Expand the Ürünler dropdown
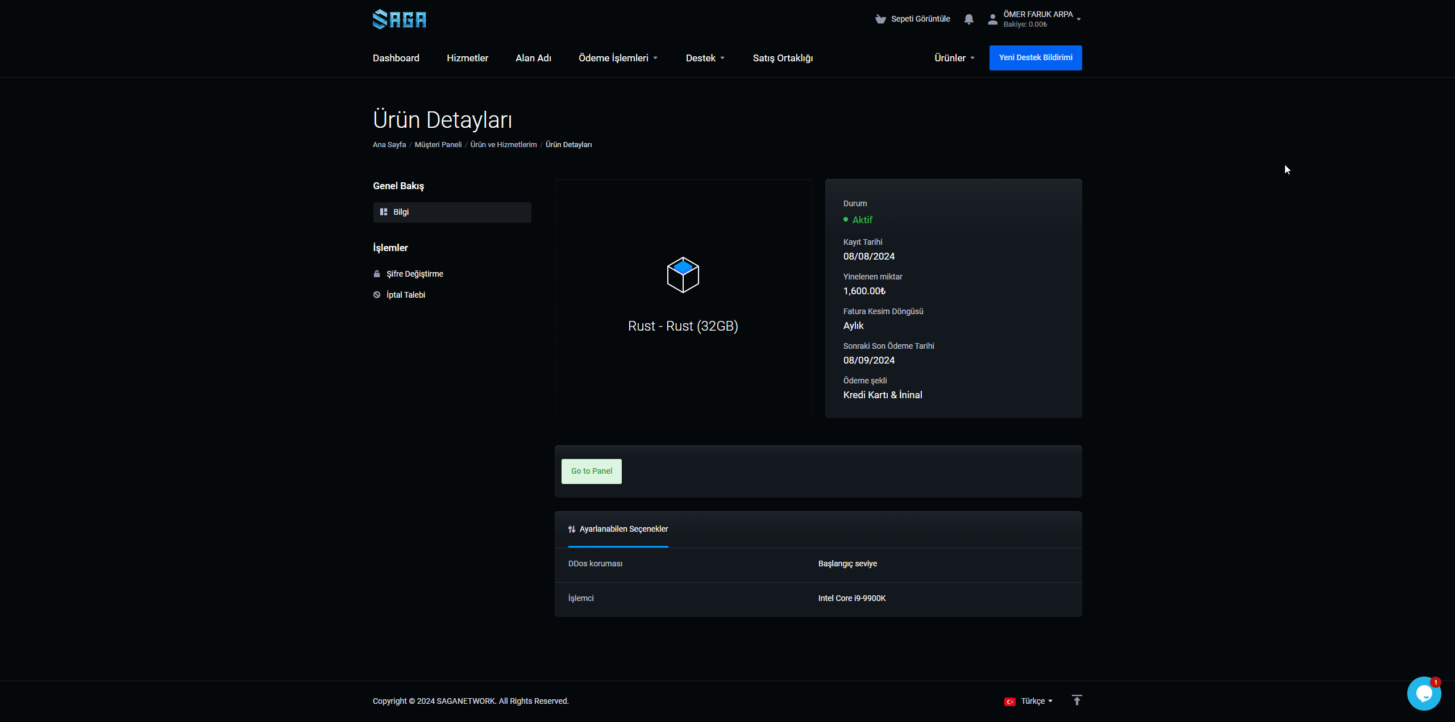The image size is (1455, 722). point(954,58)
